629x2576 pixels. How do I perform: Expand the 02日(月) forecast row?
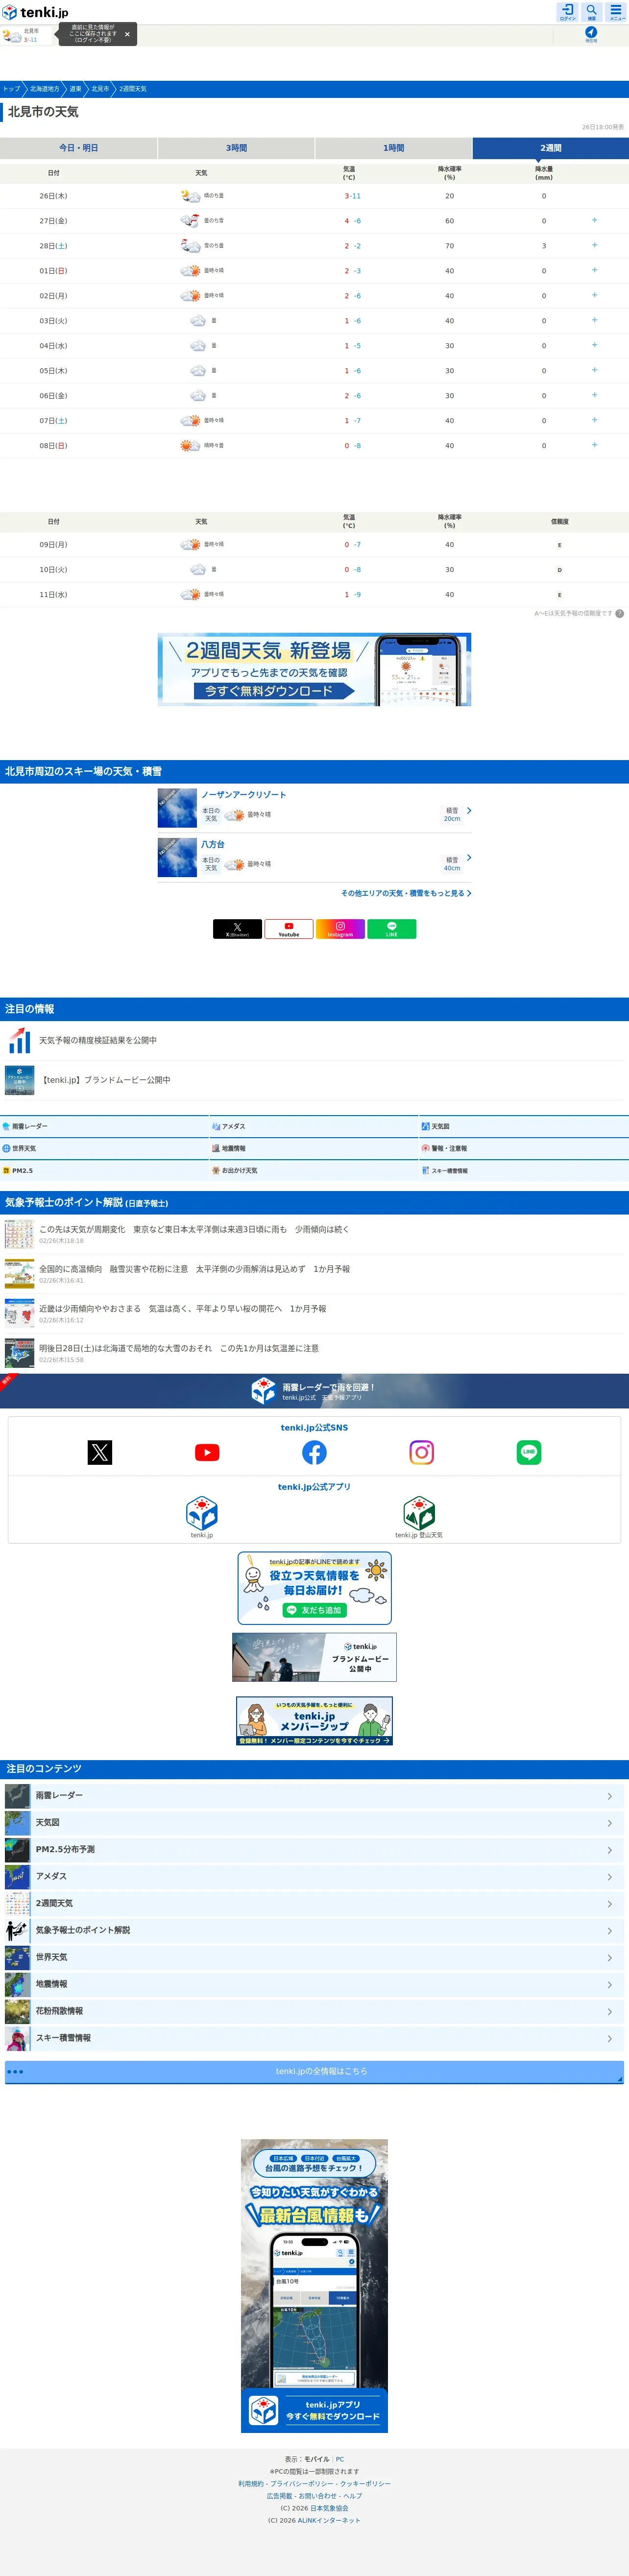pyautogui.click(x=594, y=295)
